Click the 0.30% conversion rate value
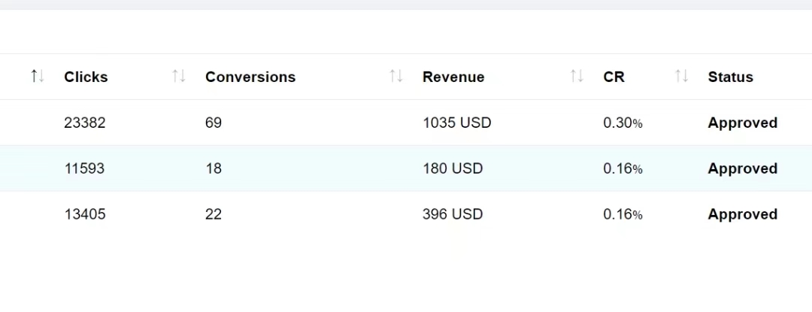This screenshot has width=812, height=312. (623, 123)
